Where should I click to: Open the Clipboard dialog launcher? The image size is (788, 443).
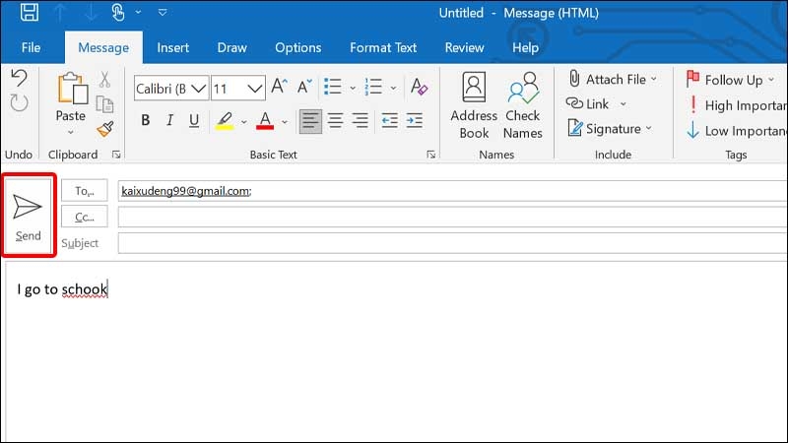(x=116, y=155)
